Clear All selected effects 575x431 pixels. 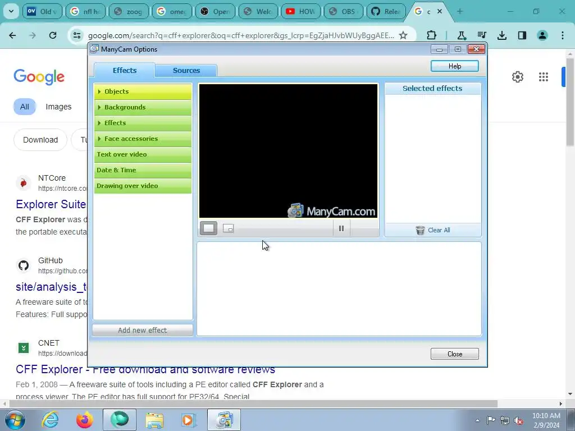433,230
